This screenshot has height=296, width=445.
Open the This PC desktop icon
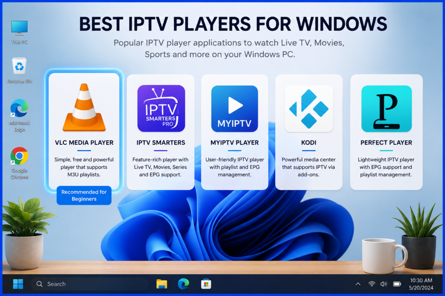click(19, 32)
